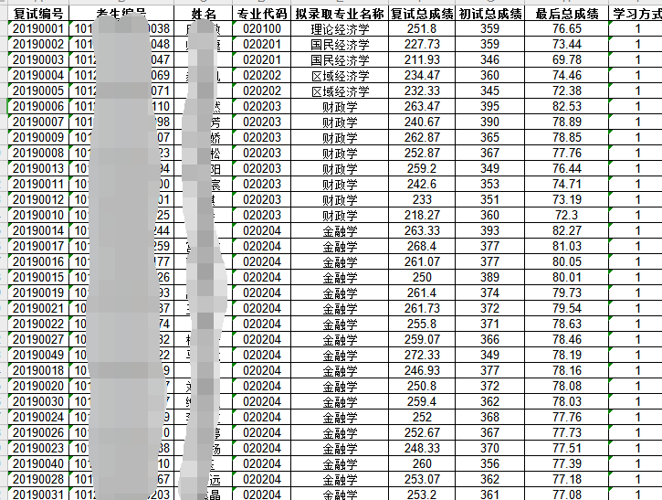Click initial score 346 cell
662x500 pixels.
(489, 60)
